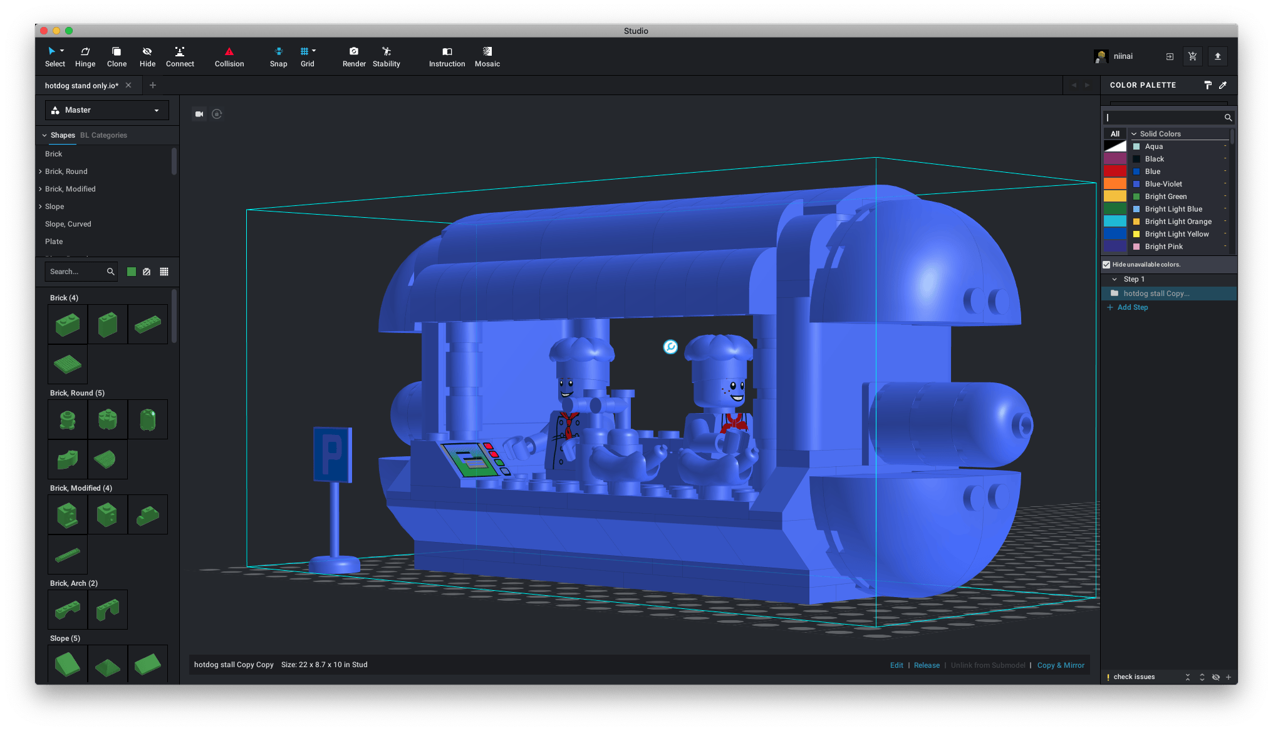
Task: Uncheck Hide unavailable colors checkbox
Action: (x=1106, y=265)
